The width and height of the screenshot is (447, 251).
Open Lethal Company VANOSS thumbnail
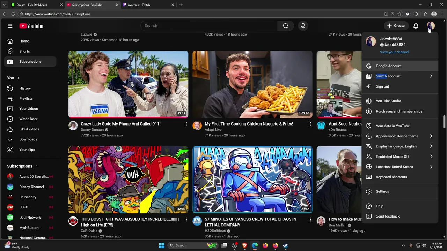coord(252,180)
